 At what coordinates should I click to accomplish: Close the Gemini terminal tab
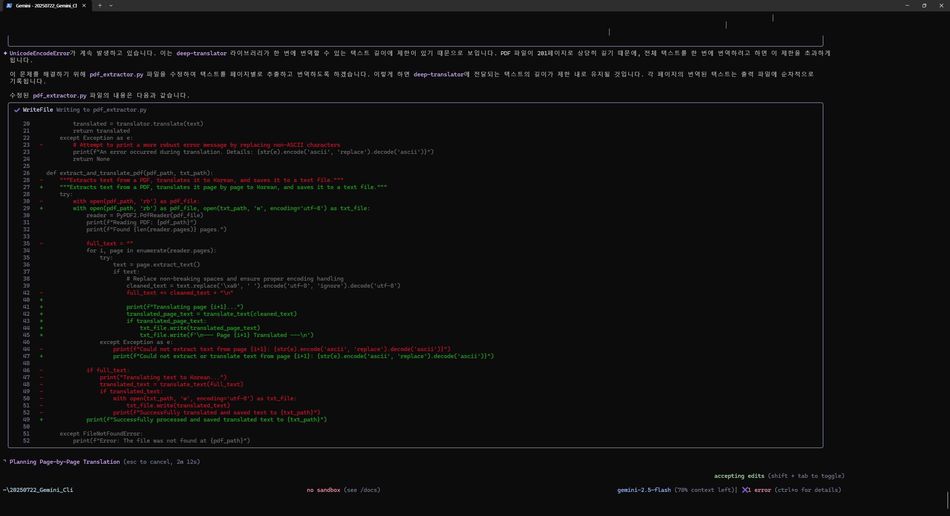pyautogui.click(x=84, y=6)
